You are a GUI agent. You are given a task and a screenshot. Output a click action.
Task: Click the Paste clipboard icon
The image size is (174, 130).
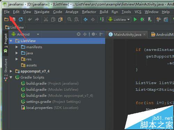tap(61, 19)
